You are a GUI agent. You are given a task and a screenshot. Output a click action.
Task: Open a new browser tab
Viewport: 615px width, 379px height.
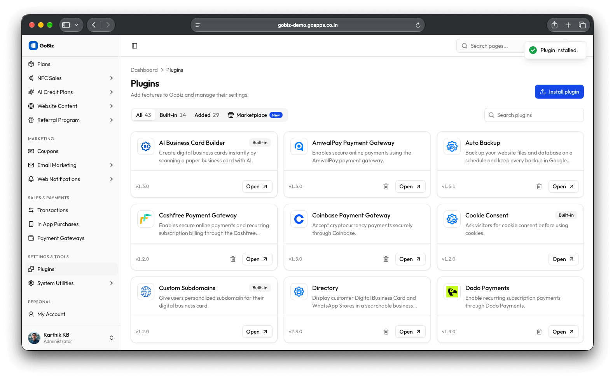tap(568, 25)
